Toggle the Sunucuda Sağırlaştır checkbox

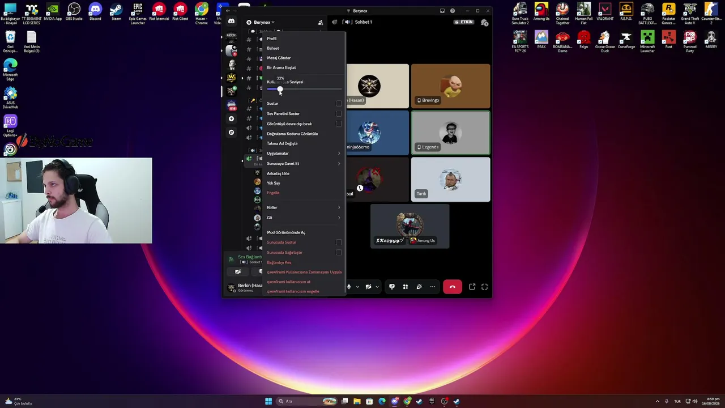coord(339,253)
